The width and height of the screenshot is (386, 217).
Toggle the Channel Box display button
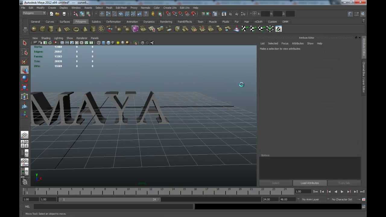click(363, 14)
